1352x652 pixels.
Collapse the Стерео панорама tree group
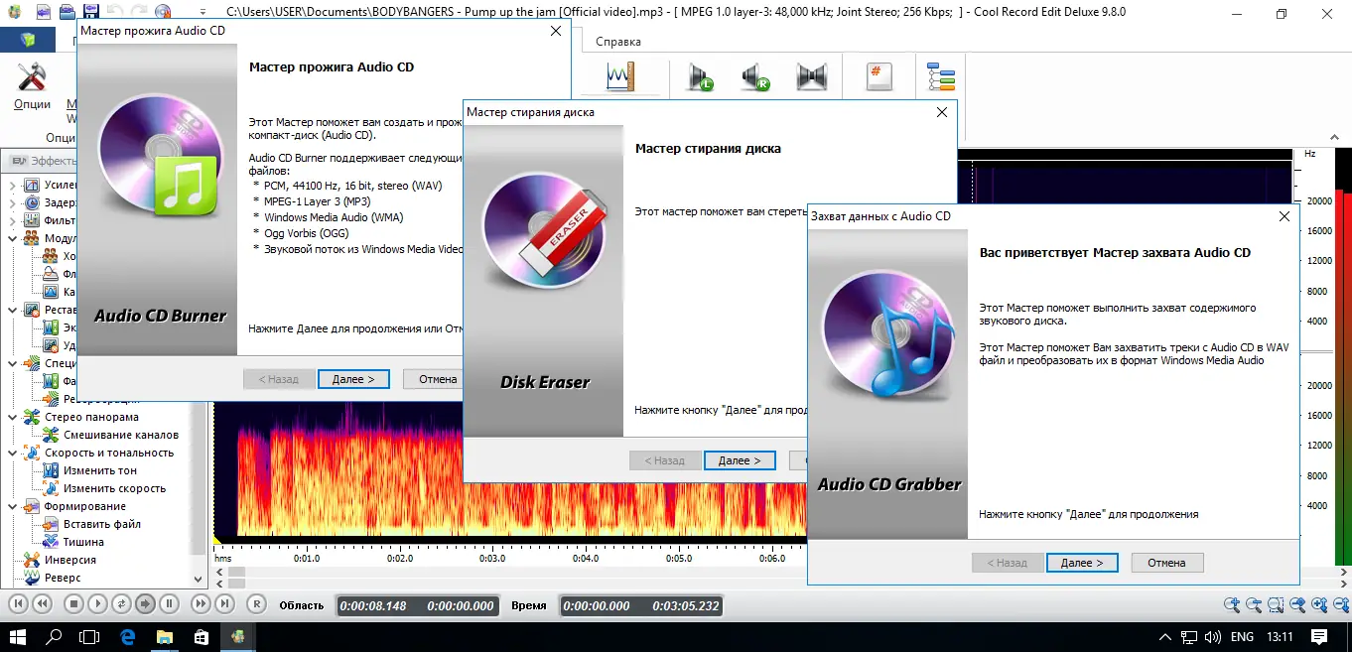point(12,417)
